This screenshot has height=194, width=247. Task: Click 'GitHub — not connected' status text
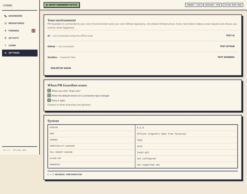(x=61, y=46)
